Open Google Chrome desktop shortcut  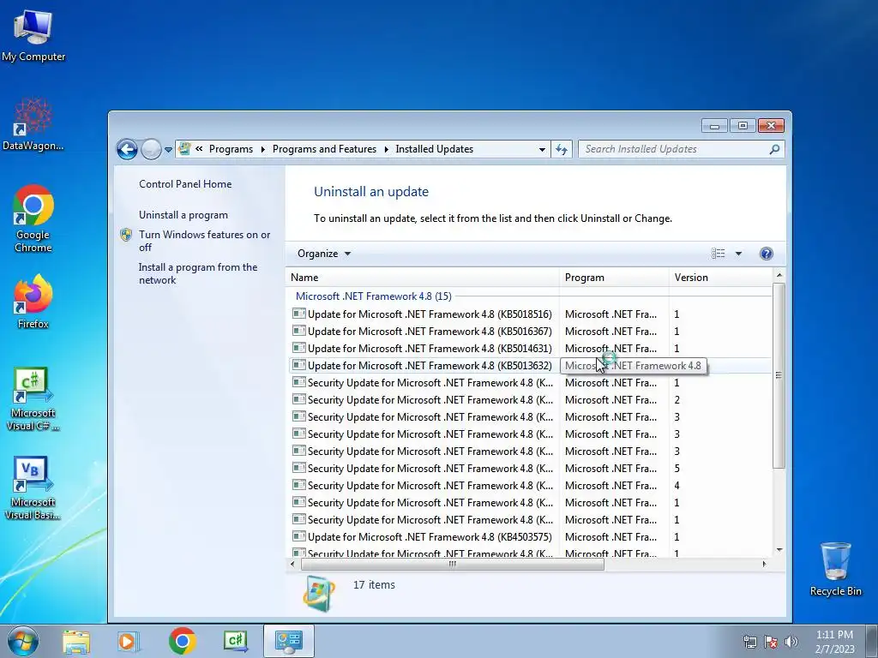point(33,218)
